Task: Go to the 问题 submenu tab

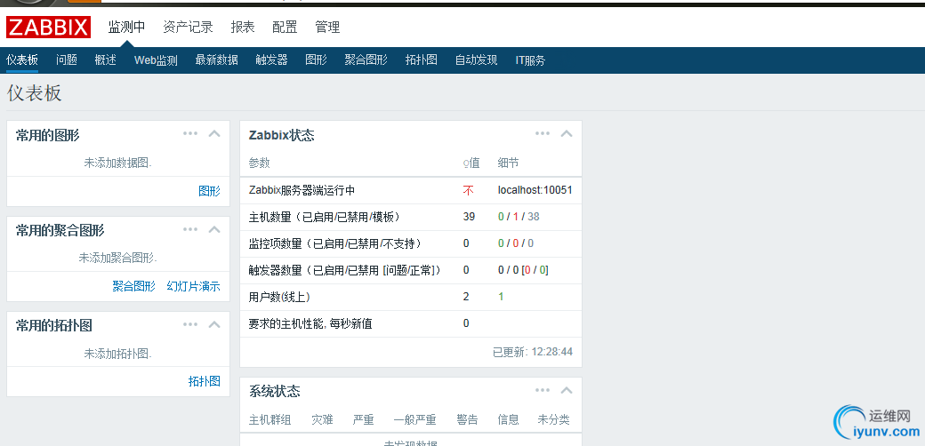Action: 67,60
